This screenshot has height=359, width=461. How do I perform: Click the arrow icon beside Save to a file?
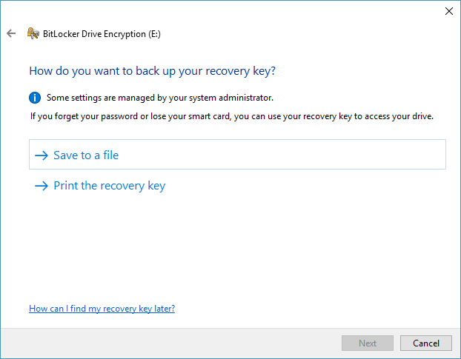click(x=41, y=155)
